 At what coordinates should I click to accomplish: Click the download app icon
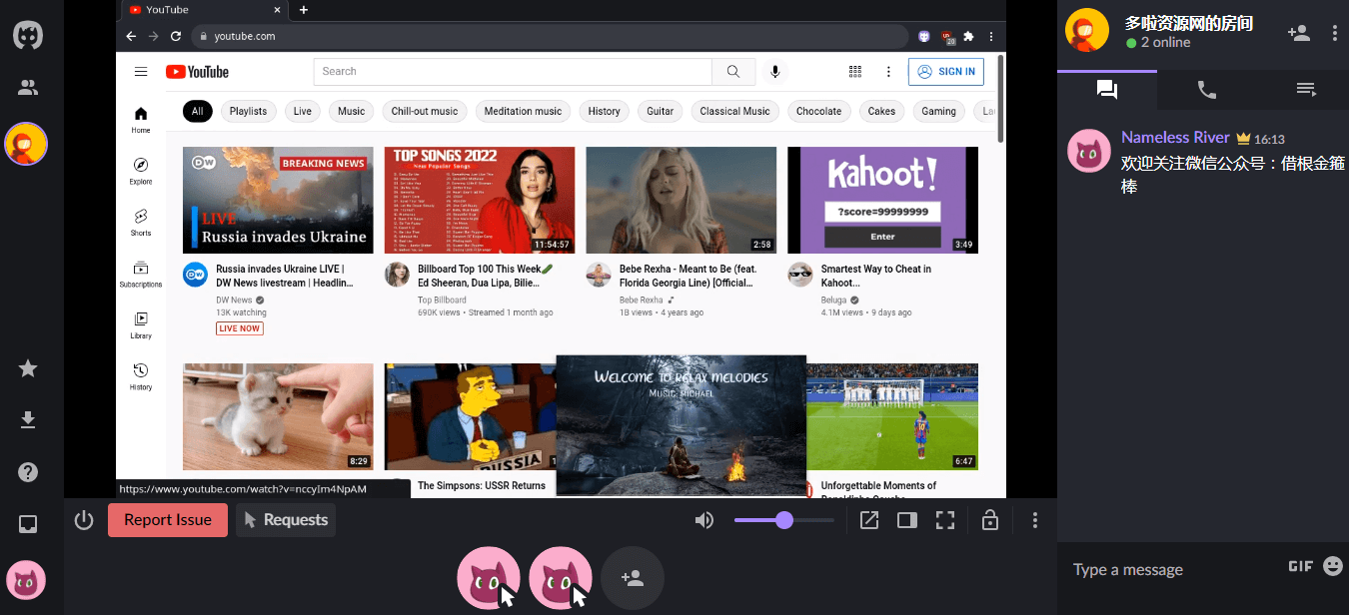[x=28, y=420]
